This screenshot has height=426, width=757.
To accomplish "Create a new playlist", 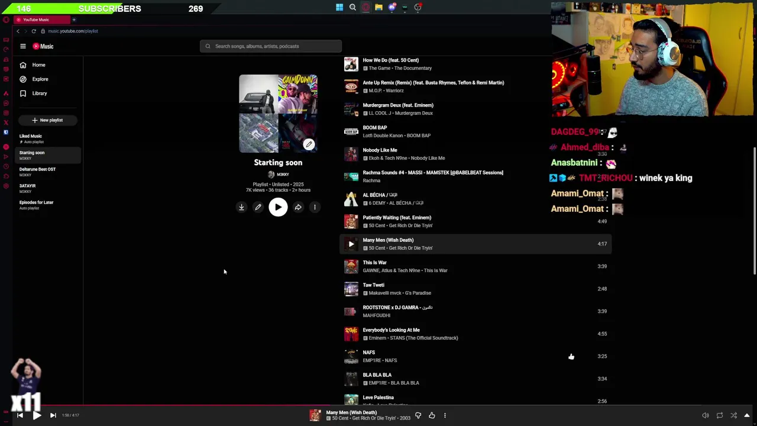I will [x=47, y=120].
